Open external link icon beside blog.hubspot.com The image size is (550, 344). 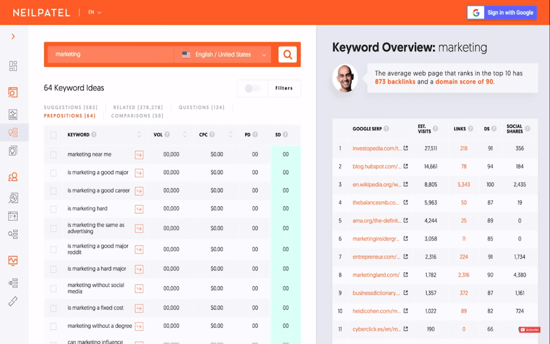406,166
